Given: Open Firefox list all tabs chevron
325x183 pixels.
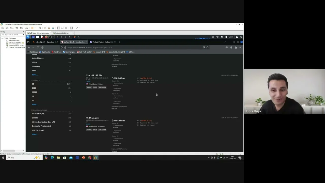Looking at the screenshot, I should pyautogui.click(x=224, y=42).
